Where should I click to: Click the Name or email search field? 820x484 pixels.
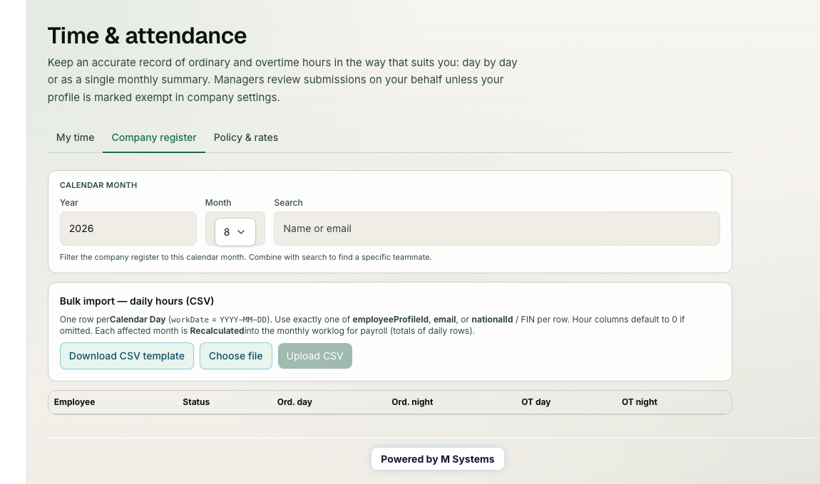click(x=497, y=228)
